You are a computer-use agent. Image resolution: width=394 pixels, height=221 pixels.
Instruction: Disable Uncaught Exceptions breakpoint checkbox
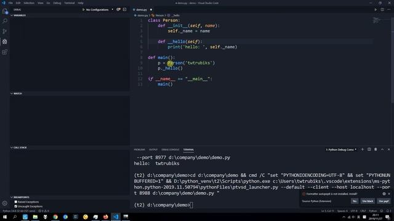pos(16,206)
